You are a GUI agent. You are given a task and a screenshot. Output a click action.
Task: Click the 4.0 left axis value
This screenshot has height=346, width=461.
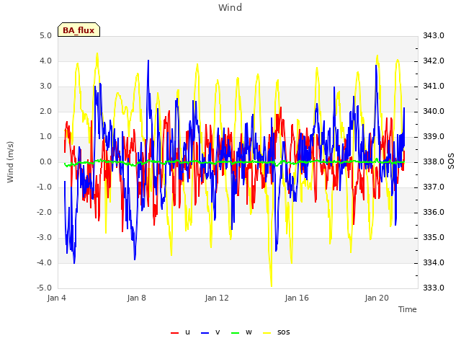[x=45, y=61]
